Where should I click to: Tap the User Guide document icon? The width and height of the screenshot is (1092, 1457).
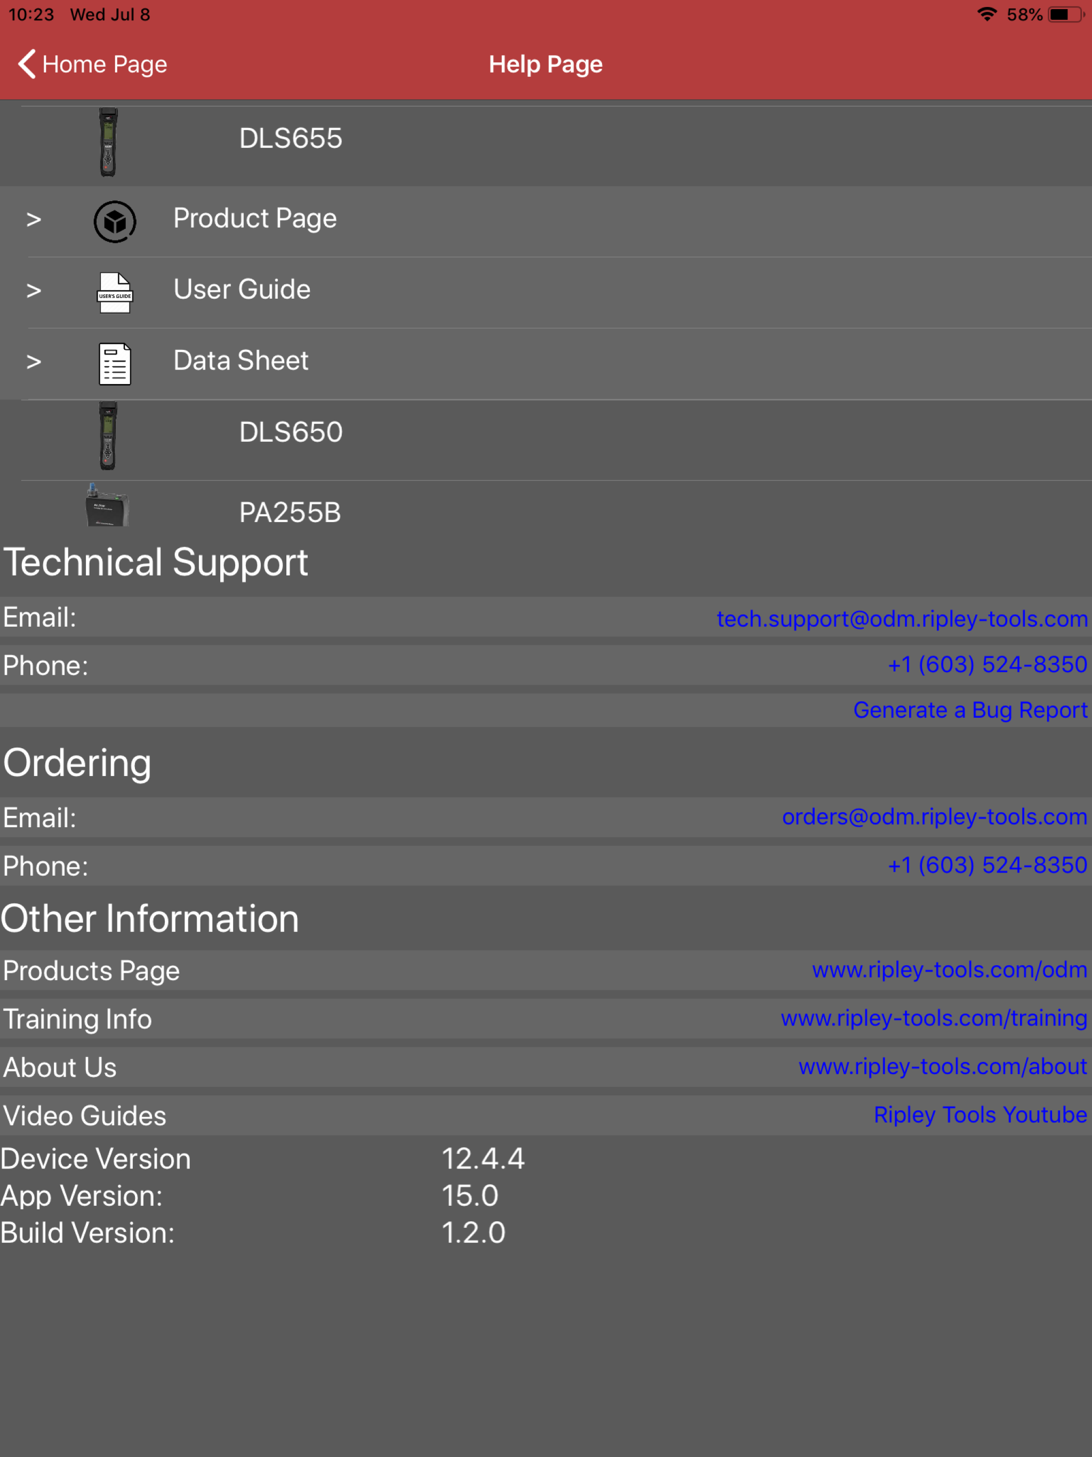[115, 292]
